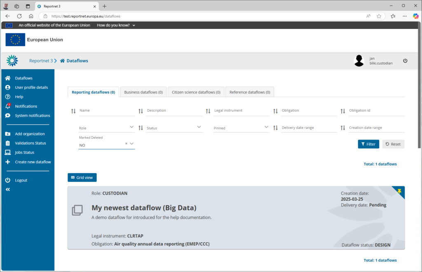The height and width of the screenshot is (272, 422).
Task: Open the Role dropdown filter
Action: (x=106, y=128)
